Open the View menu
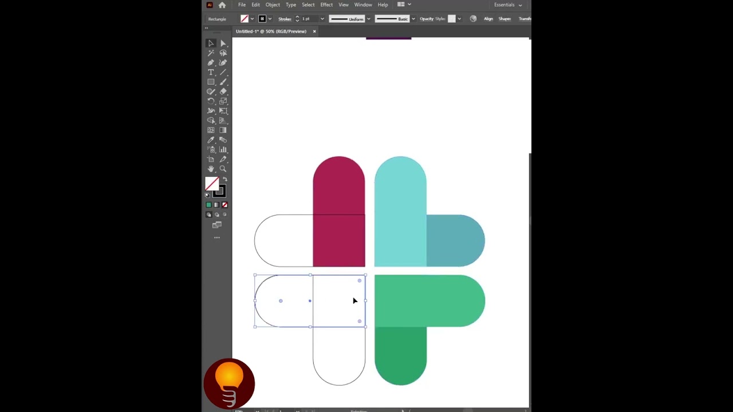This screenshot has height=412, width=733. 344,5
